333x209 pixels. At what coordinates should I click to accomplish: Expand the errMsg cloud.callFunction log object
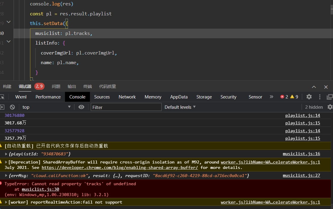6,176
